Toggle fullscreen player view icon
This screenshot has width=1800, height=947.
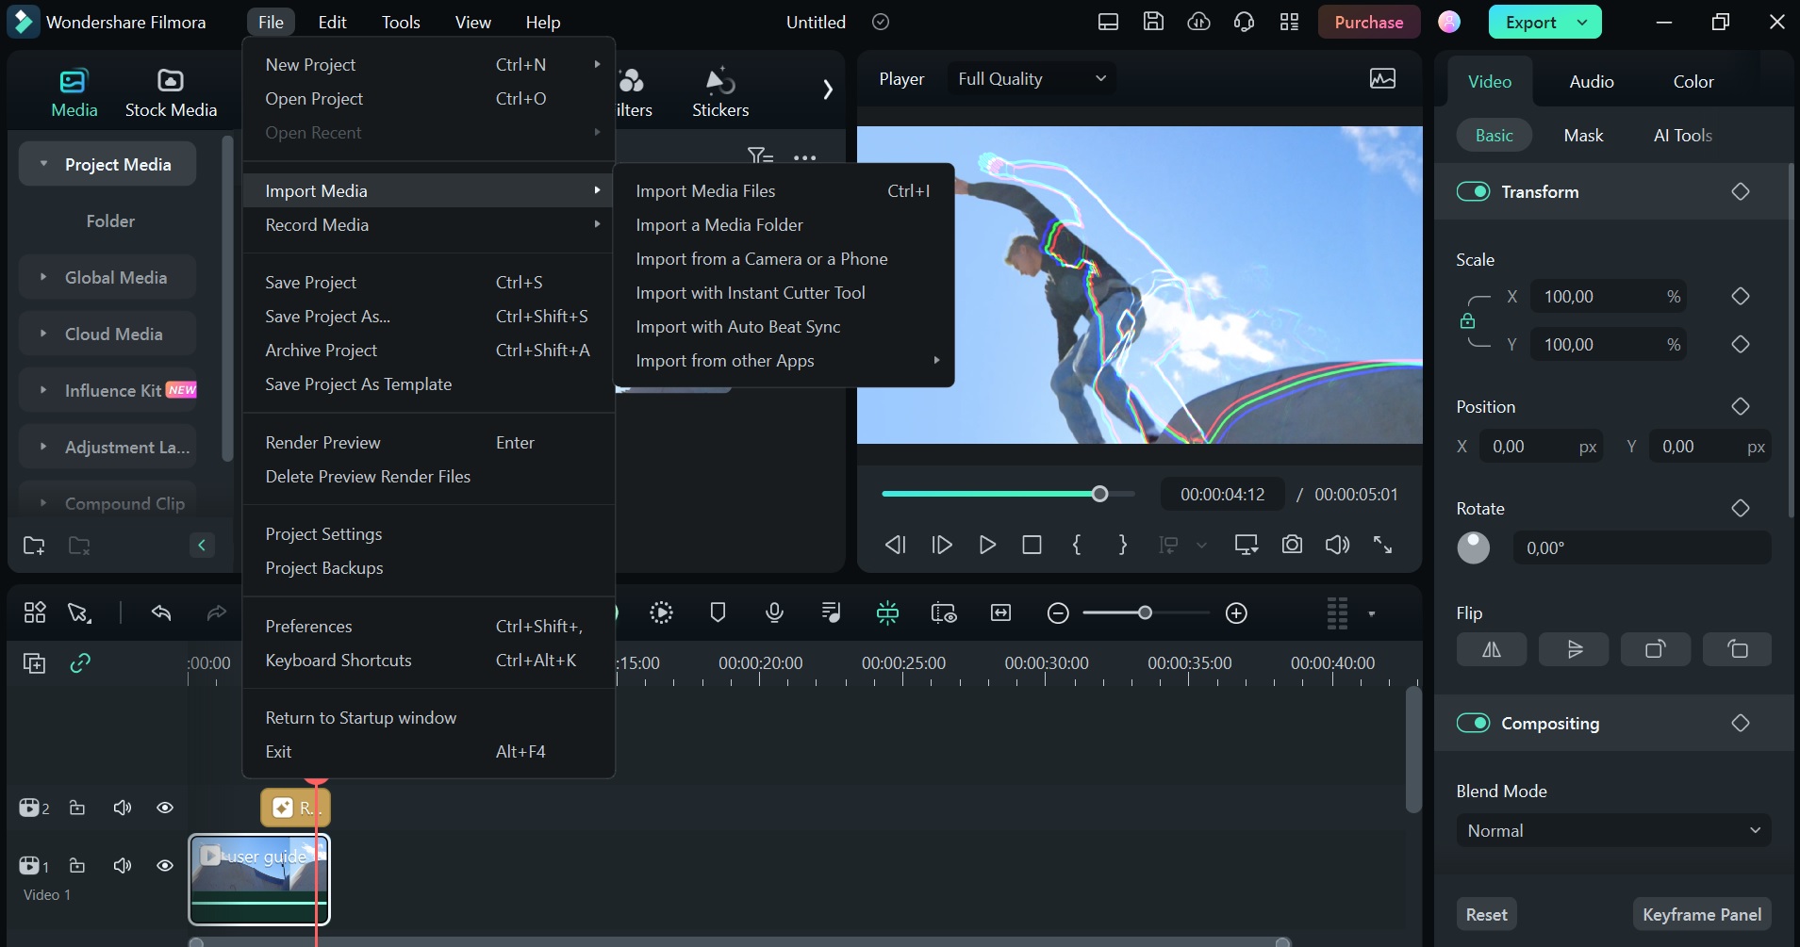1382,545
